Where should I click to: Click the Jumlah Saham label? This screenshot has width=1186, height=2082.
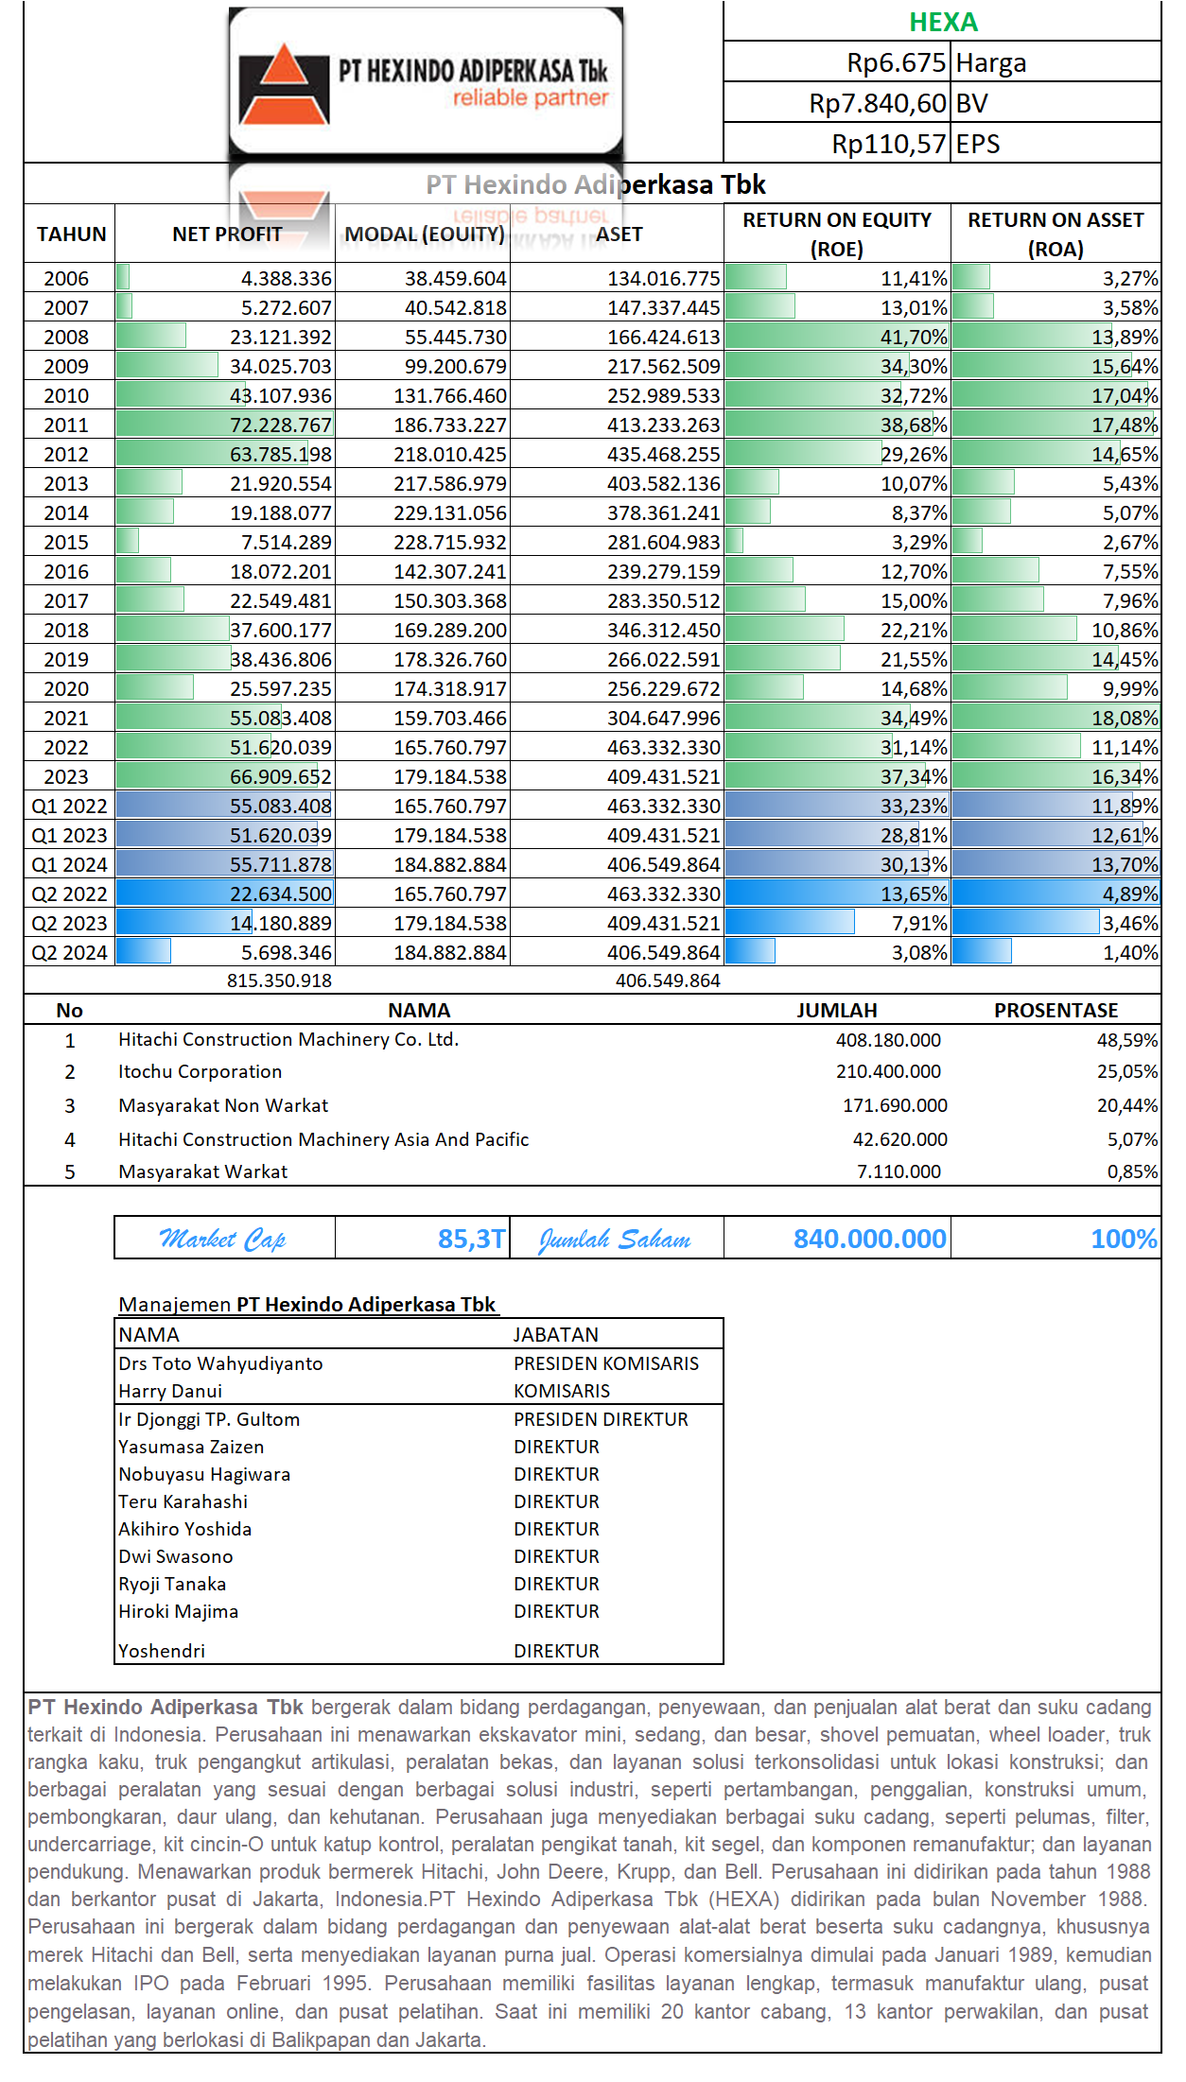click(615, 1239)
